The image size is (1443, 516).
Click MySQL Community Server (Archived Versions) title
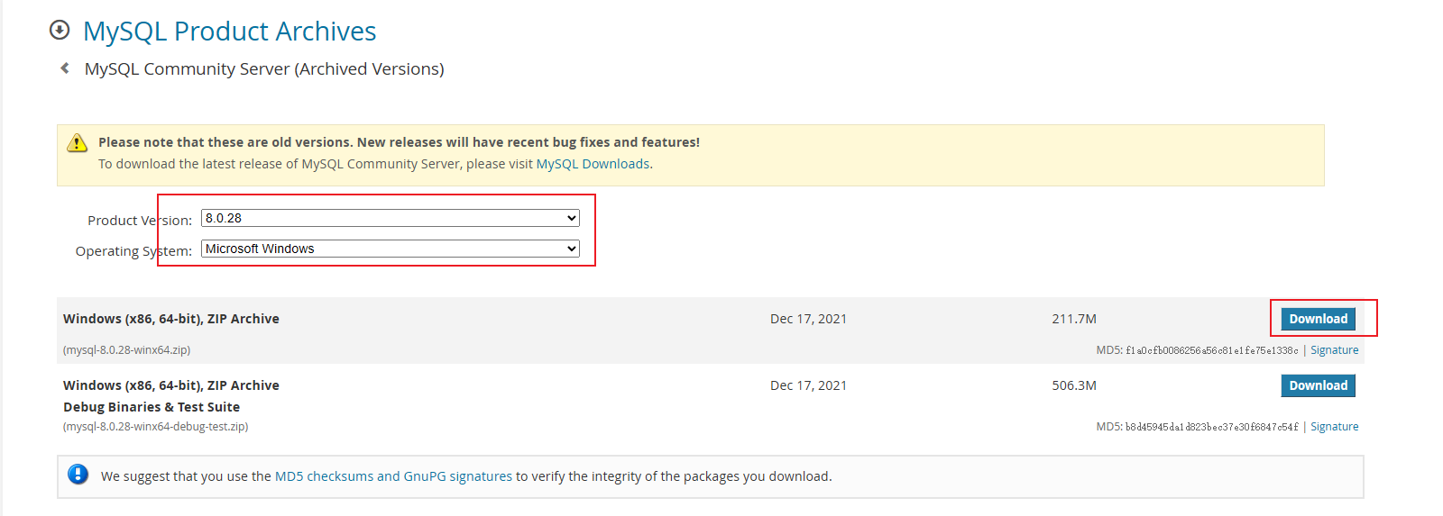click(x=264, y=69)
